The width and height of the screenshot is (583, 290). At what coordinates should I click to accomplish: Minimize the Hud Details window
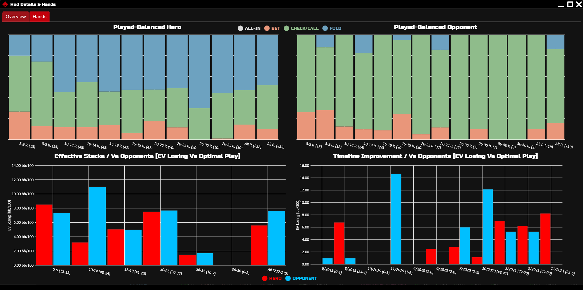(x=561, y=4)
